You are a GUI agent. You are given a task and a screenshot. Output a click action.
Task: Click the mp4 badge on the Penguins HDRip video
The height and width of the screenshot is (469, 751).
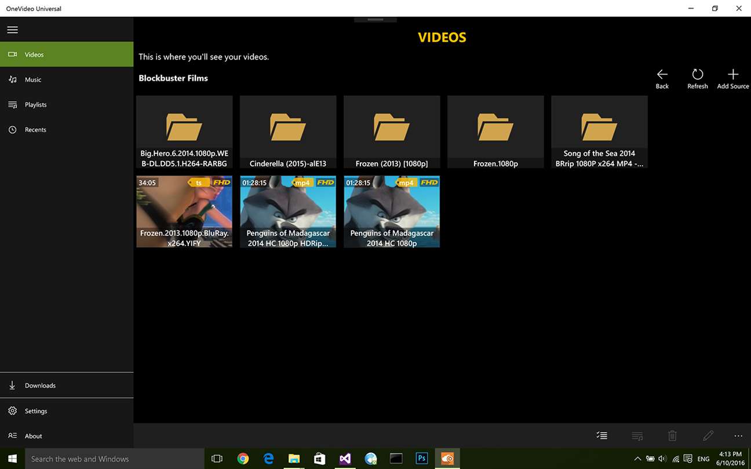point(301,183)
